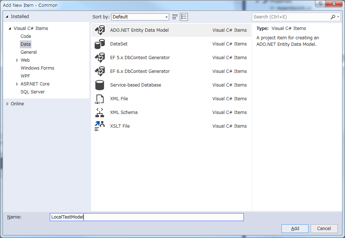Expand the Web tree node

(17, 60)
